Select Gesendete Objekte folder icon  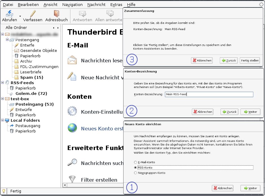(17, 50)
